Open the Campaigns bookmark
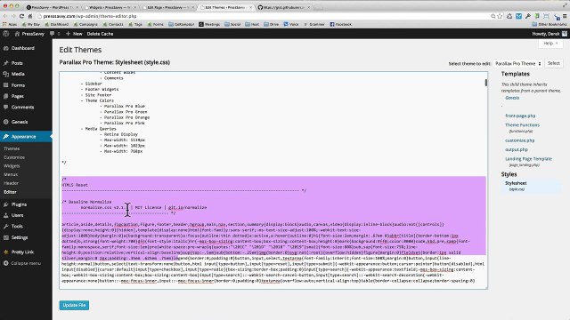The image size is (570, 320). (85, 24)
